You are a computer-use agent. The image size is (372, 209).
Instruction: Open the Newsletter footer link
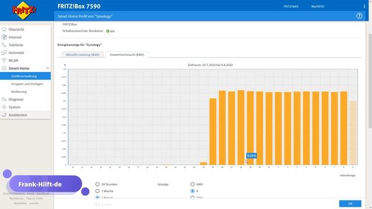coord(20,203)
